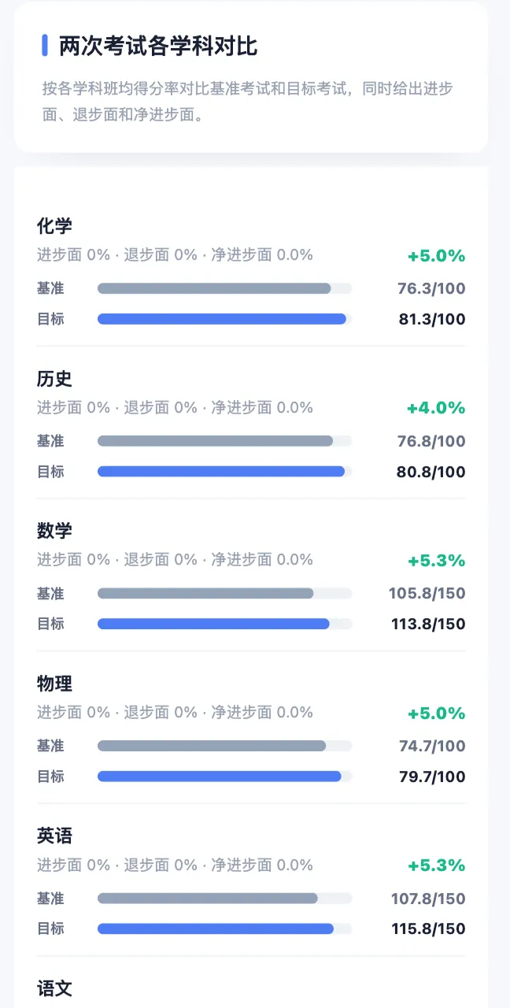Click the 化学 目标 blue progress bar
510x1008 pixels.
[224, 319]
